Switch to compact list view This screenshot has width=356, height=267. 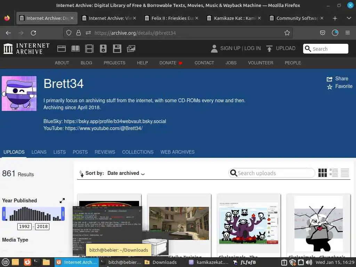click(x=345, y=173)
